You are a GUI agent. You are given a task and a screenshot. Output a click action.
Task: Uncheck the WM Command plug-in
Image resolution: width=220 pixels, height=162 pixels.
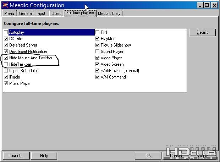tap(97, 77)
